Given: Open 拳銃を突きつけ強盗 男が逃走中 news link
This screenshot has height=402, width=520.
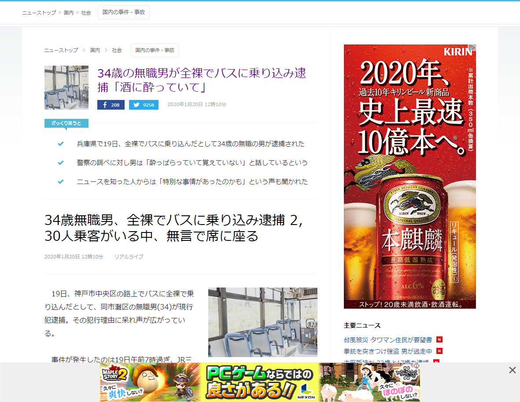Looking at the screenshot, I should pyautogui.click(x=388, y=351).
